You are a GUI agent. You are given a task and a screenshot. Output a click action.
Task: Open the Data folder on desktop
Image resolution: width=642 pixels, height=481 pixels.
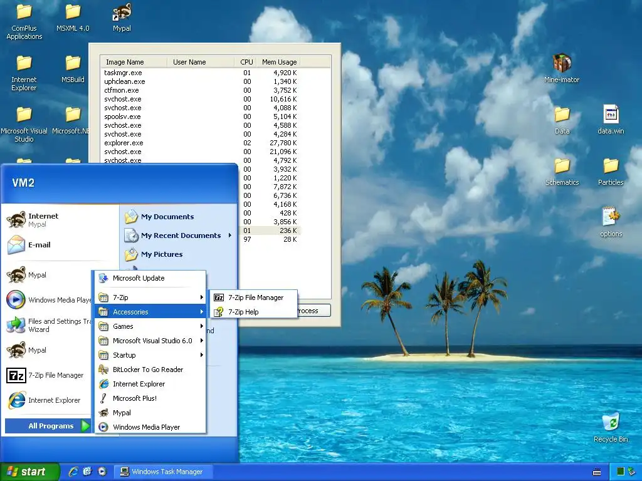tap(562, 121)
